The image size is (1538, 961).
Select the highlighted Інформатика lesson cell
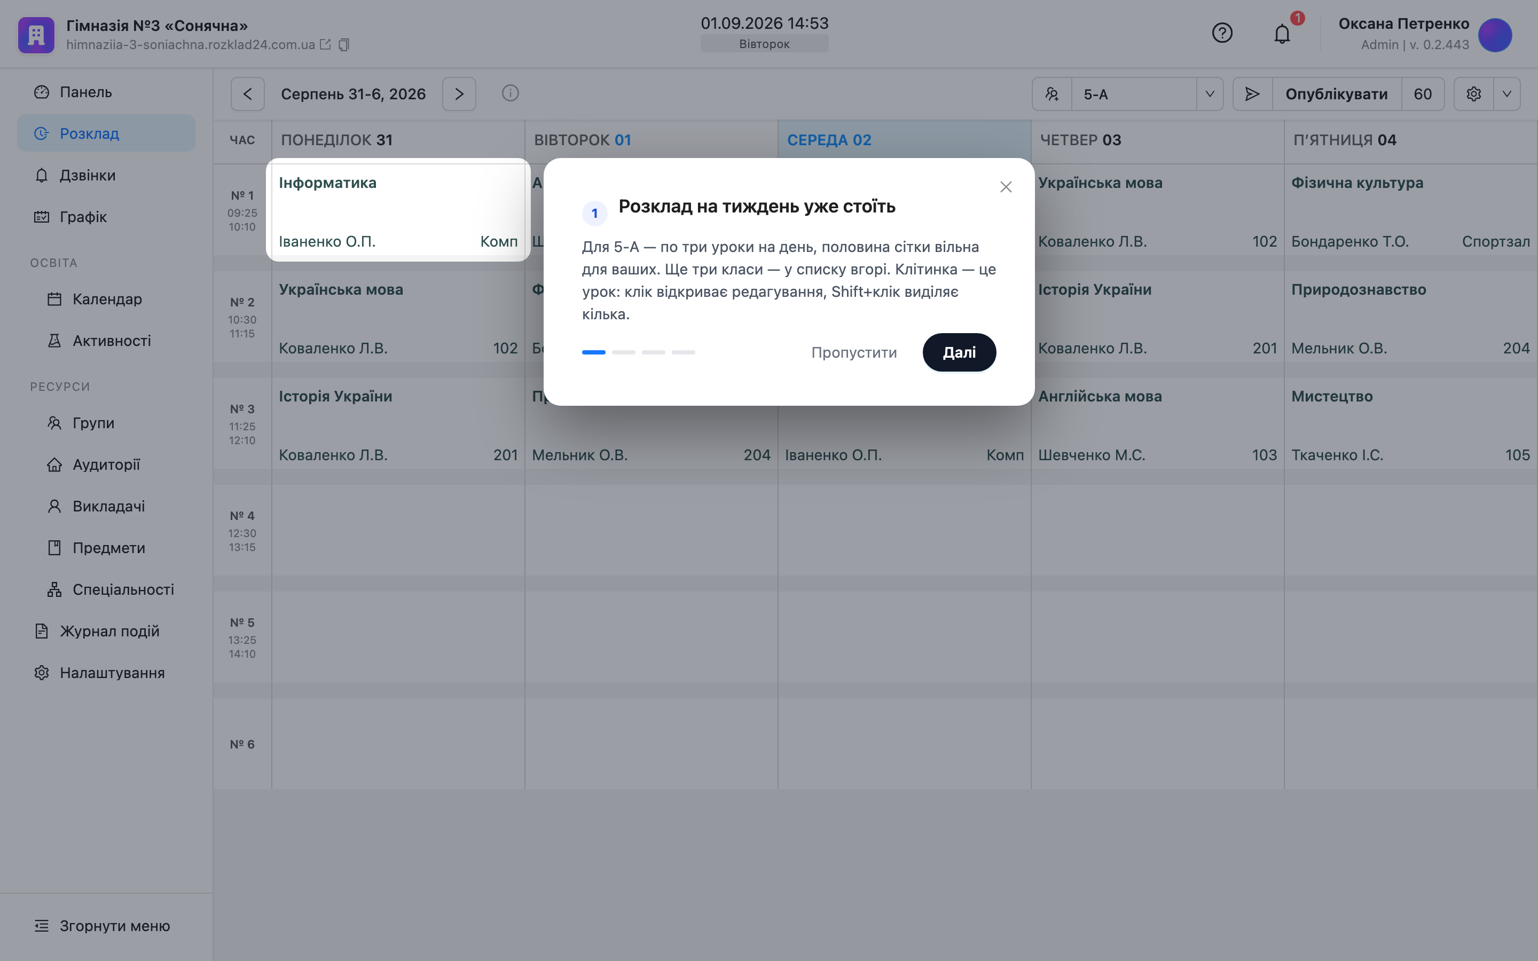(x=398, y=210)
